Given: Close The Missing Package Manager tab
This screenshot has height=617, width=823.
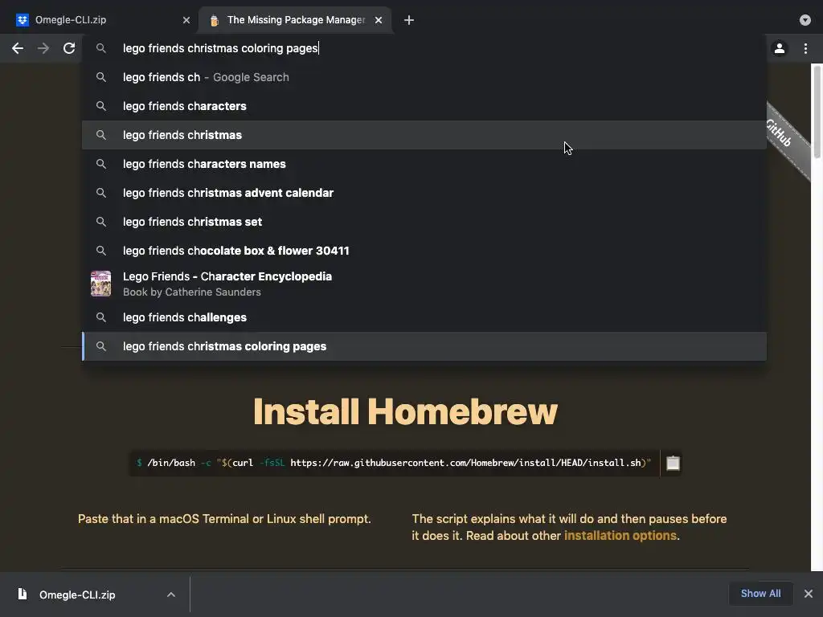Looking at the screenshot, I should [x=379, y=20].
